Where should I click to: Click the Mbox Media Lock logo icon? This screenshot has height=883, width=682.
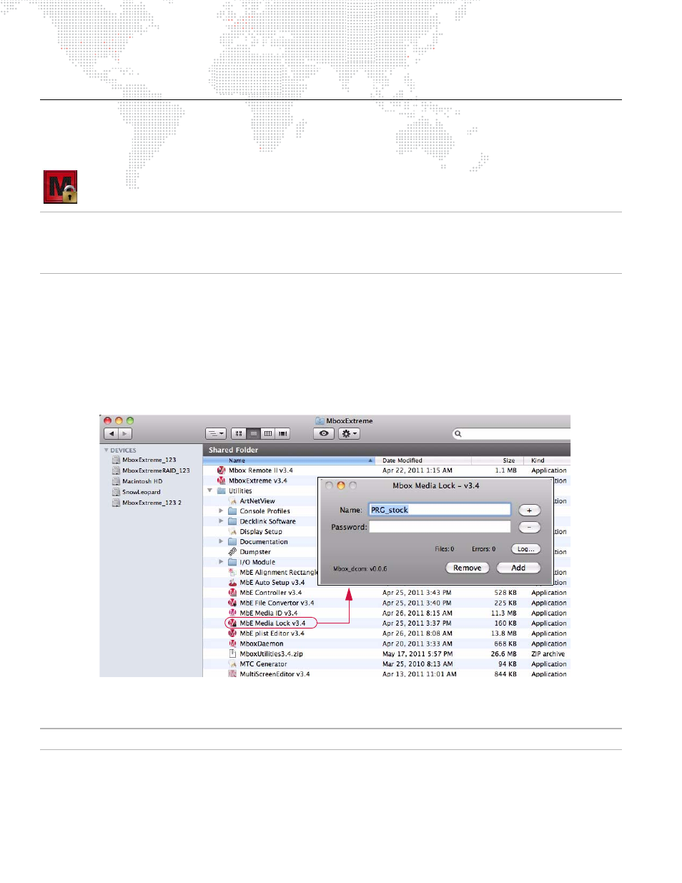[x=60, y=187]
